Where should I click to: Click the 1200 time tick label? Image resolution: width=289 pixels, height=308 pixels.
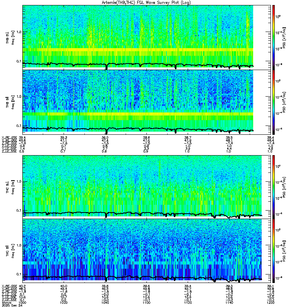click(x=271, y=303)
